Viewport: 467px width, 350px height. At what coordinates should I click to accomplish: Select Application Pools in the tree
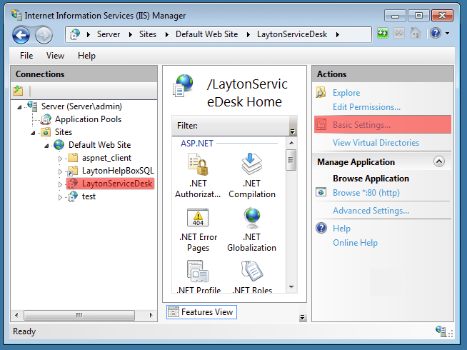(88, 119)
